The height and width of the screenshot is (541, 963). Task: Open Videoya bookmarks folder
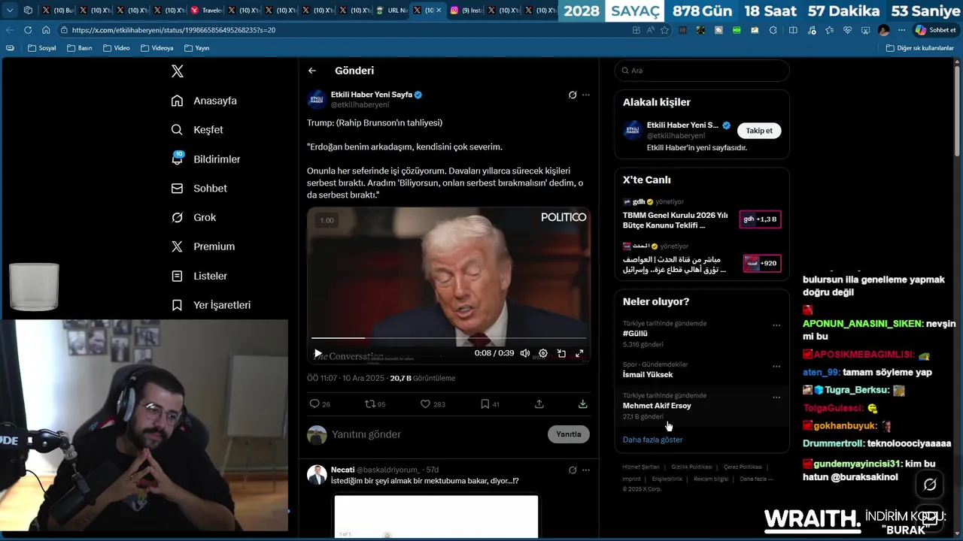click(156, 48)
